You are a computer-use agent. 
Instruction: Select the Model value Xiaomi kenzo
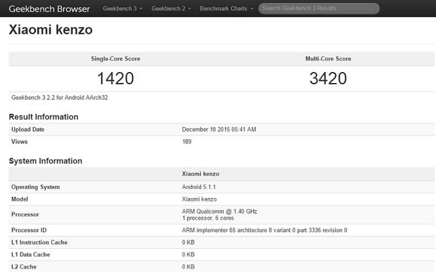[x=200, y=199]
